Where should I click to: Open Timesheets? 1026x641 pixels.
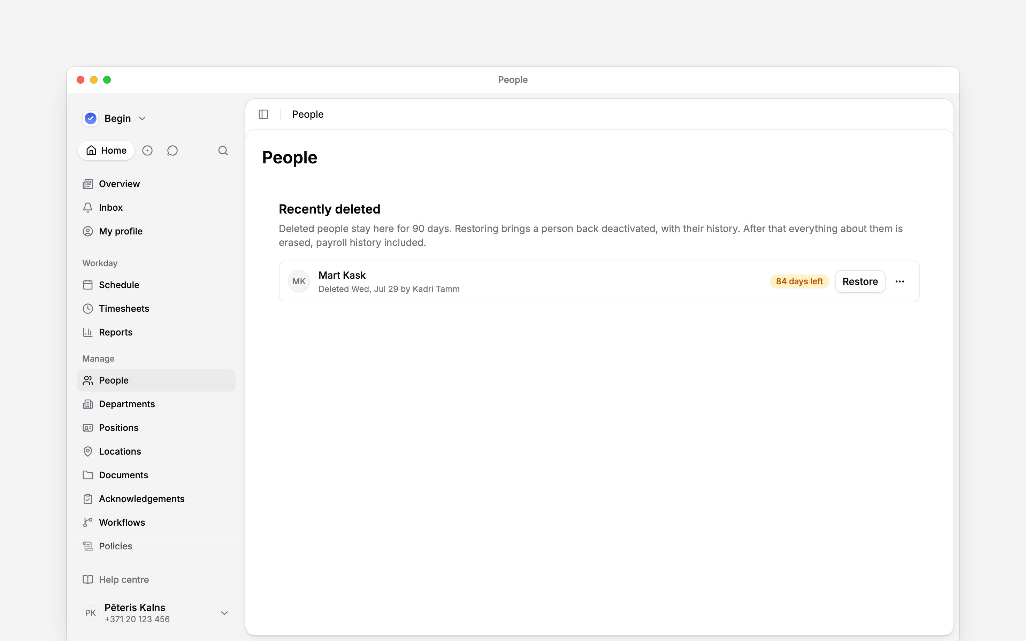point(156,309)
